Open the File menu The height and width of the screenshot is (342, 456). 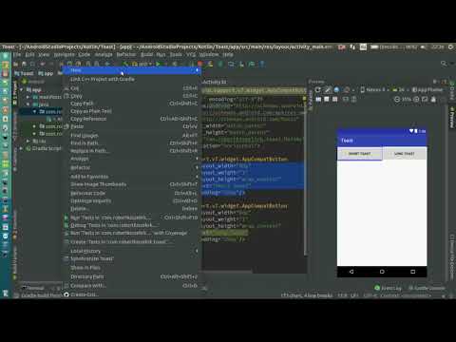click(17, 55)
